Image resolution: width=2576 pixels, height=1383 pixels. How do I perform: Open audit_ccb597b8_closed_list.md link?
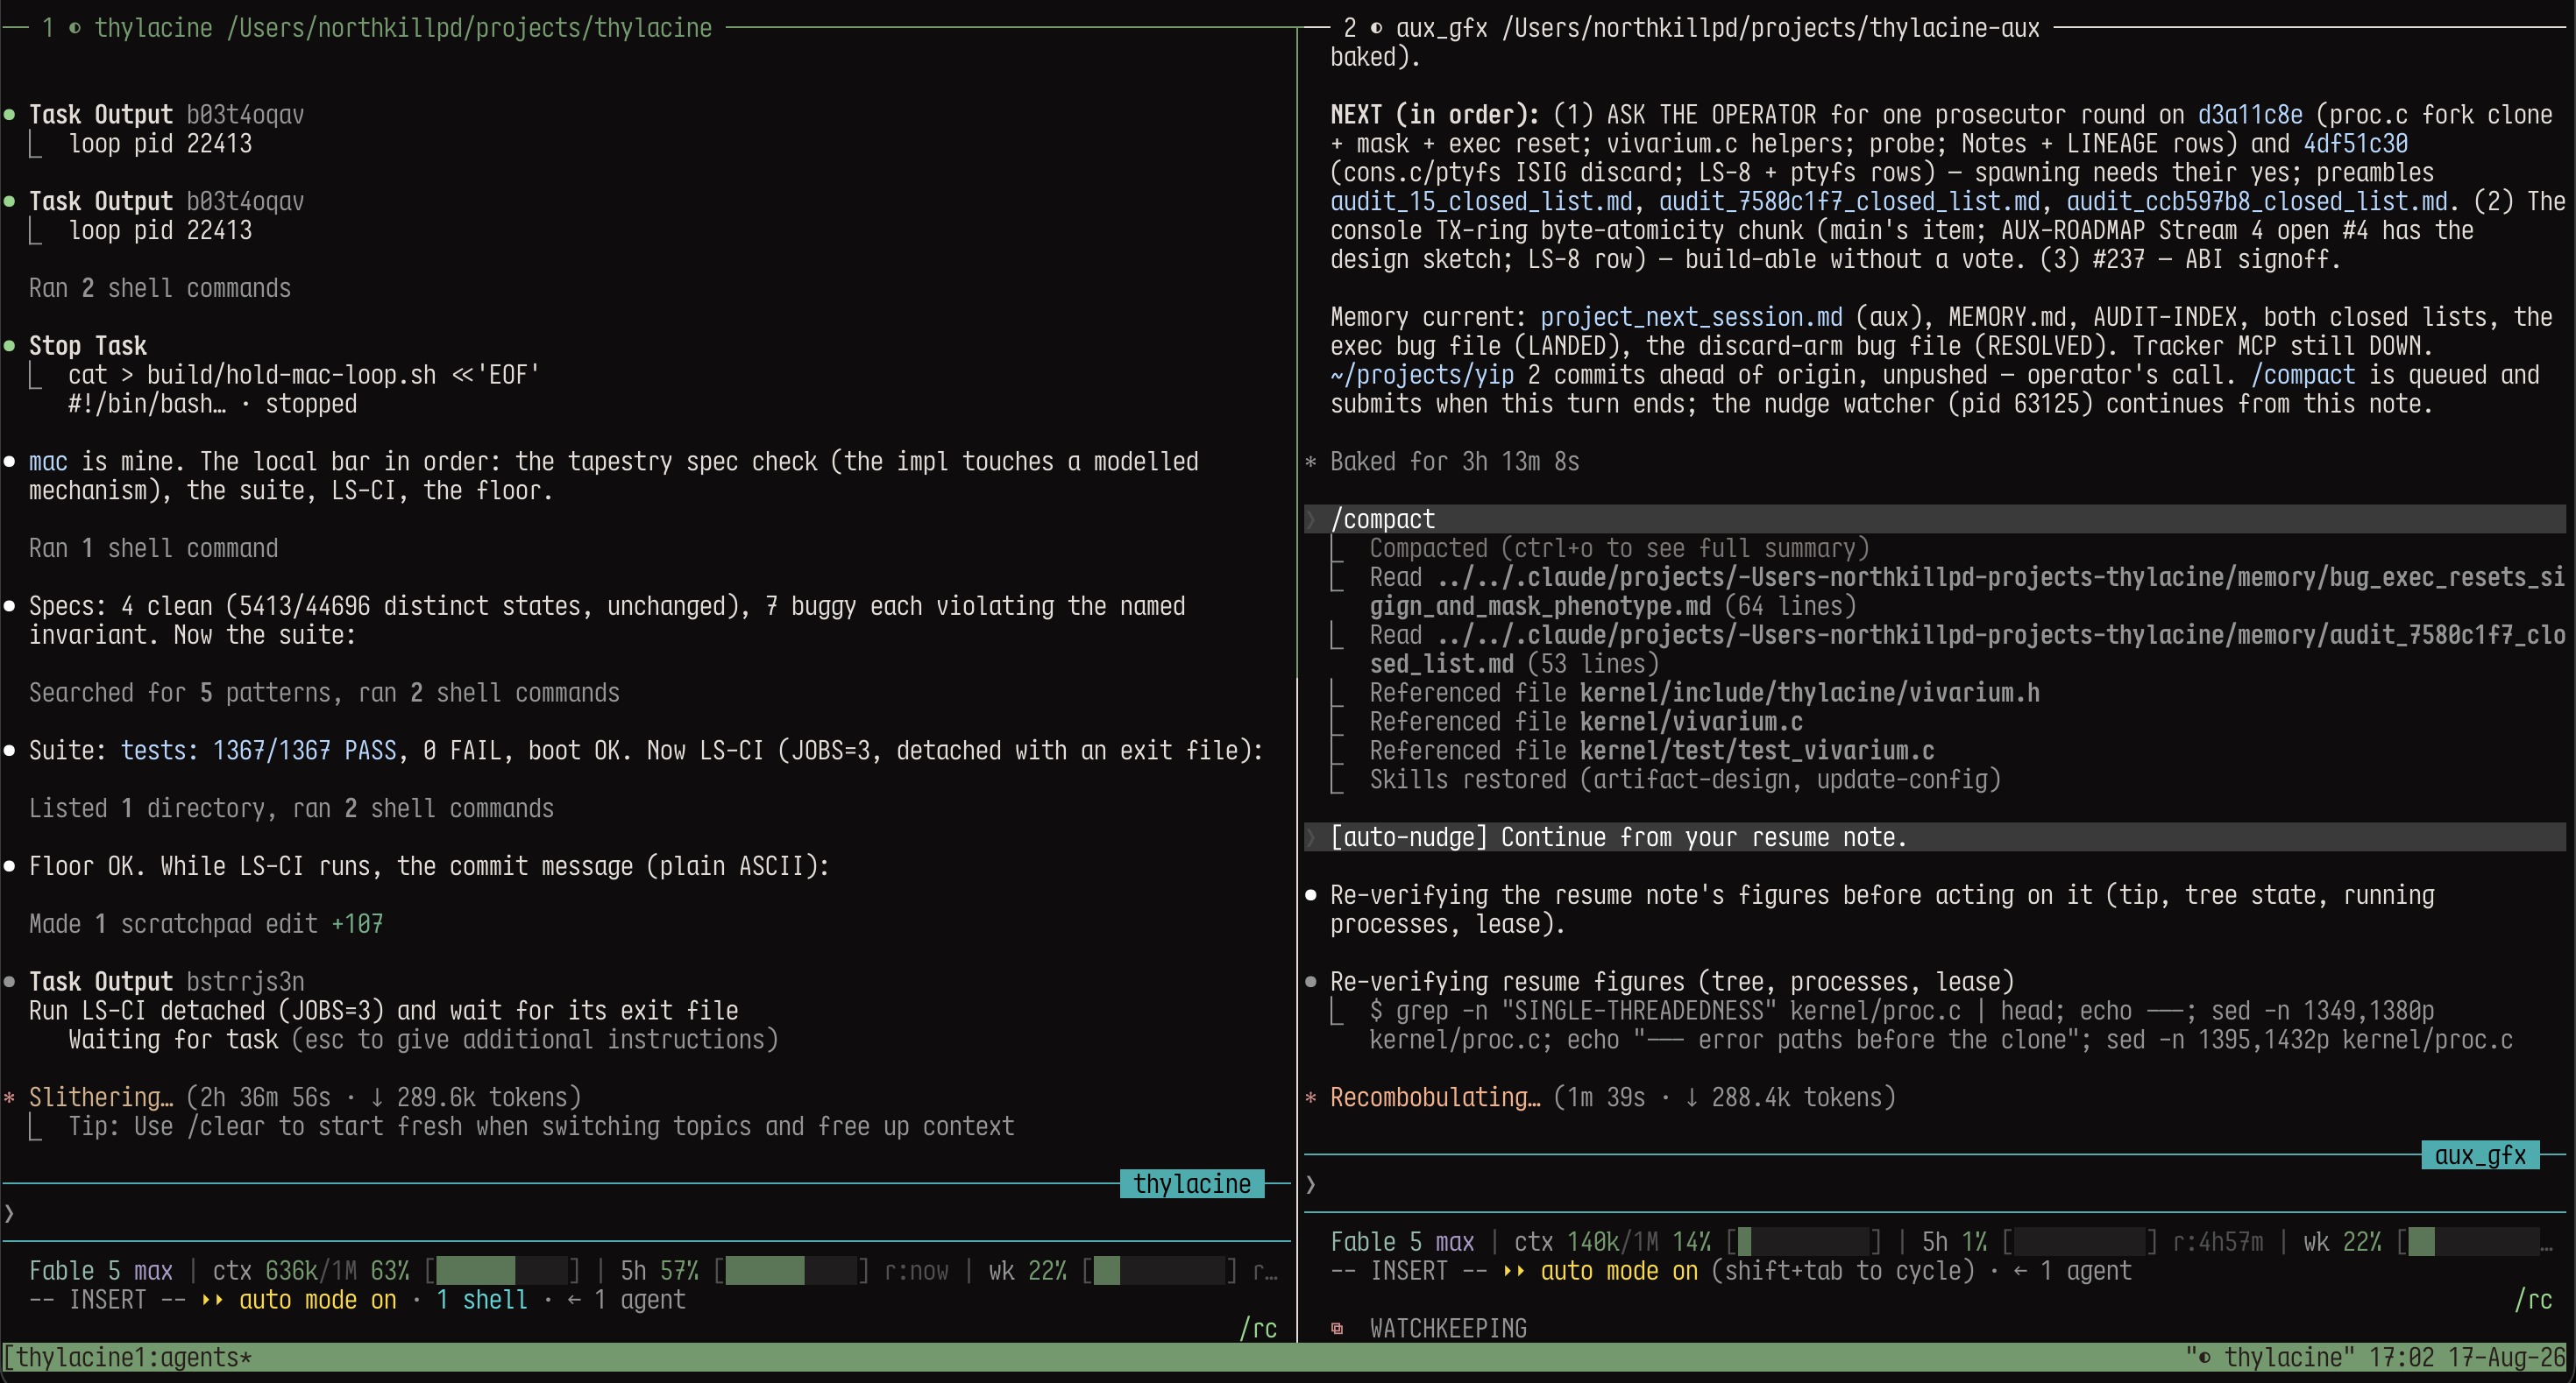pos(2257,201)
